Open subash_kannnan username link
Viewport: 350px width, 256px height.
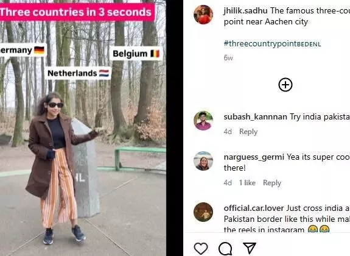pos(256,116)
